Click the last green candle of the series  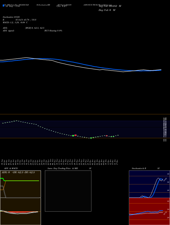(118, 135)
